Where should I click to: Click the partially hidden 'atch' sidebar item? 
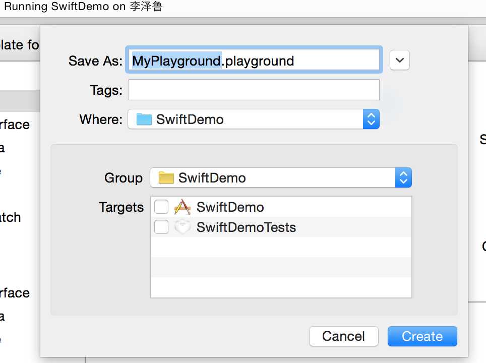[10, 217]
